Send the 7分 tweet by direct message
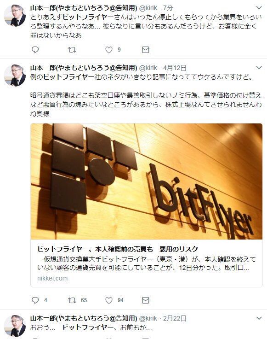Image resolution: width=267 pixels, height=339 pixels. coord(146,50)
